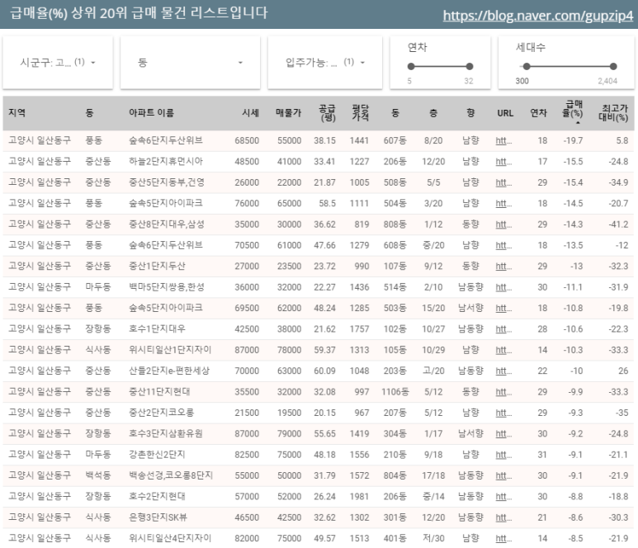The image size is (638, 548).
Task: Open URL link for 중산2단지코오롱 row
Action: (503, 413)
